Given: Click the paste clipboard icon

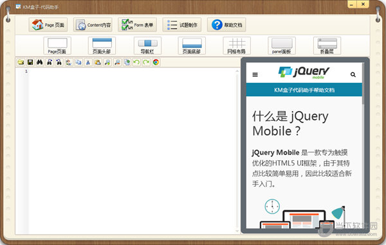Looking at the screenshot, I should point(98,62).
